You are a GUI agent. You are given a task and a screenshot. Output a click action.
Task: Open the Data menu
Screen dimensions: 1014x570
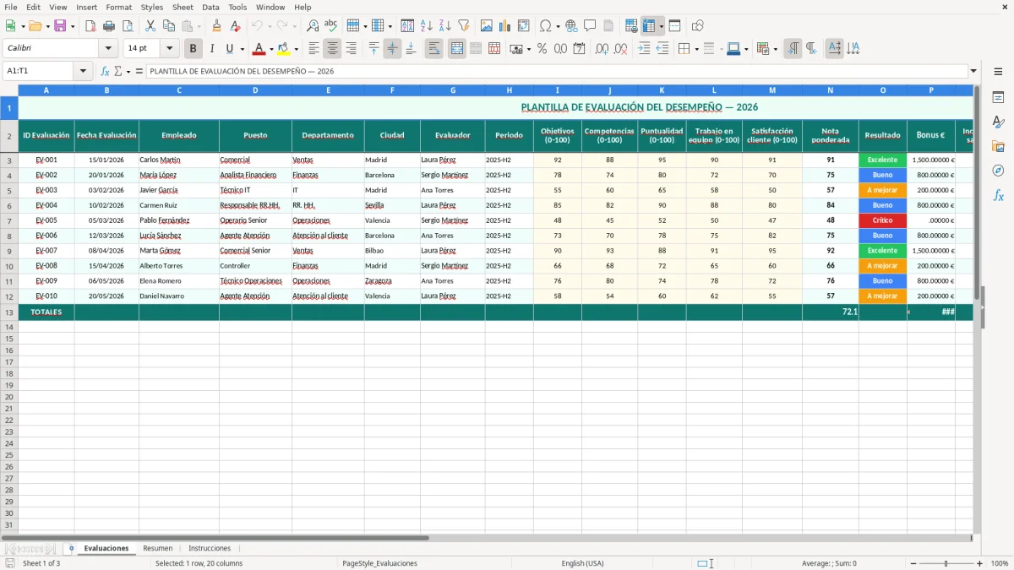tap(210, 7)
